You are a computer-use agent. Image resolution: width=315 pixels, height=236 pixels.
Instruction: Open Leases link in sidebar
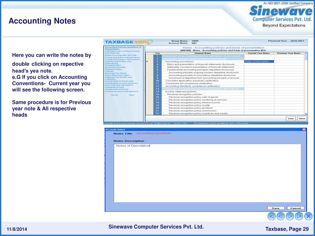(x=109, y=71)
